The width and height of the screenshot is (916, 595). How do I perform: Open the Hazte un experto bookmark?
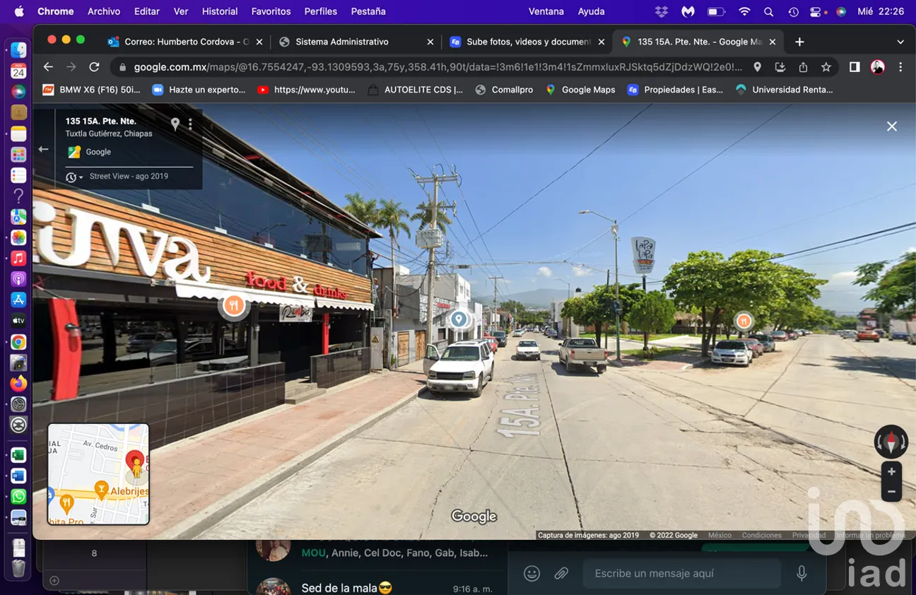(x=199, y=90)
